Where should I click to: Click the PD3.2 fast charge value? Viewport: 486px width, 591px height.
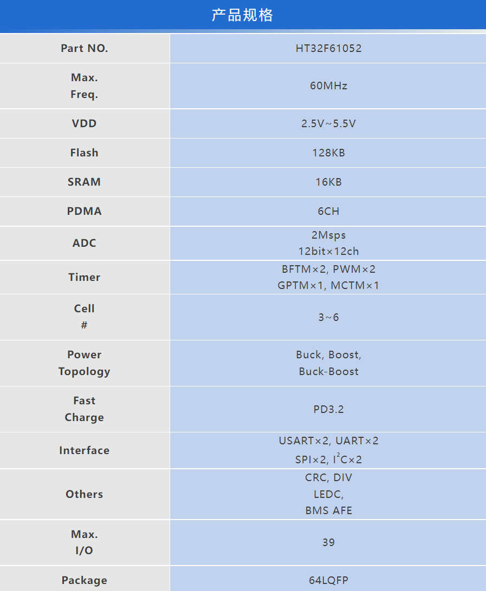click(x=328, y=409)
